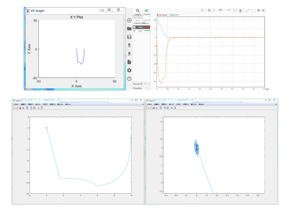Open 查看(V) menu in long-curve Figure window

pos(30,104)
